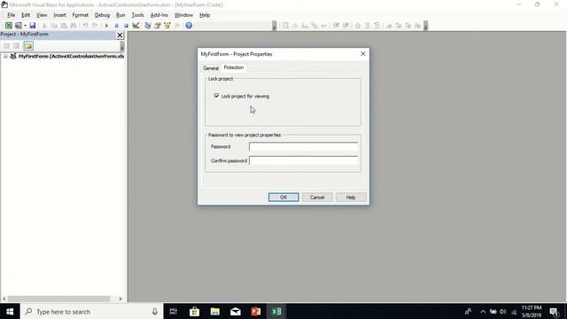This screenshot has height=319, width=567.
Task: Click the View Microsoft Excel toolbar icon
Action: click(x=8, y=26)
